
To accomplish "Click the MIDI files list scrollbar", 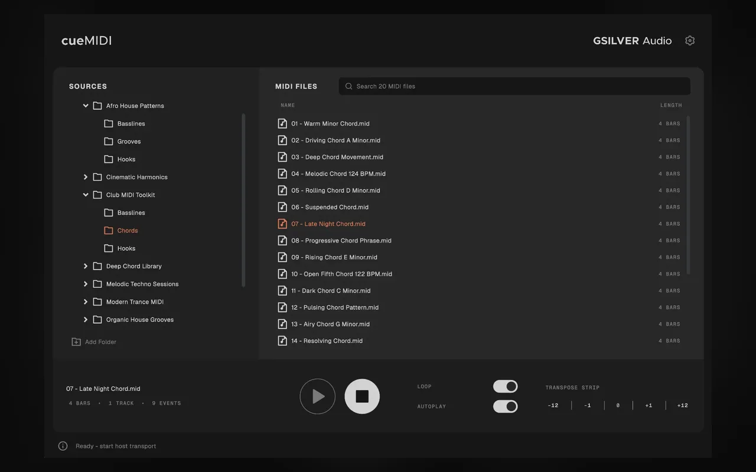I will [688, 195].
